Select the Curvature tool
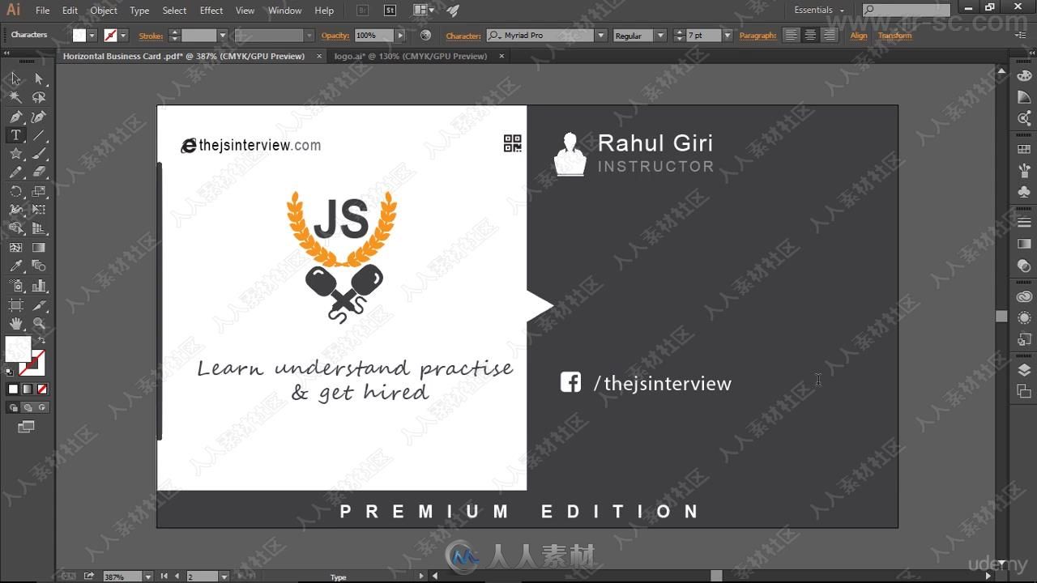1037x583 pixels. (x=39, y=117)
